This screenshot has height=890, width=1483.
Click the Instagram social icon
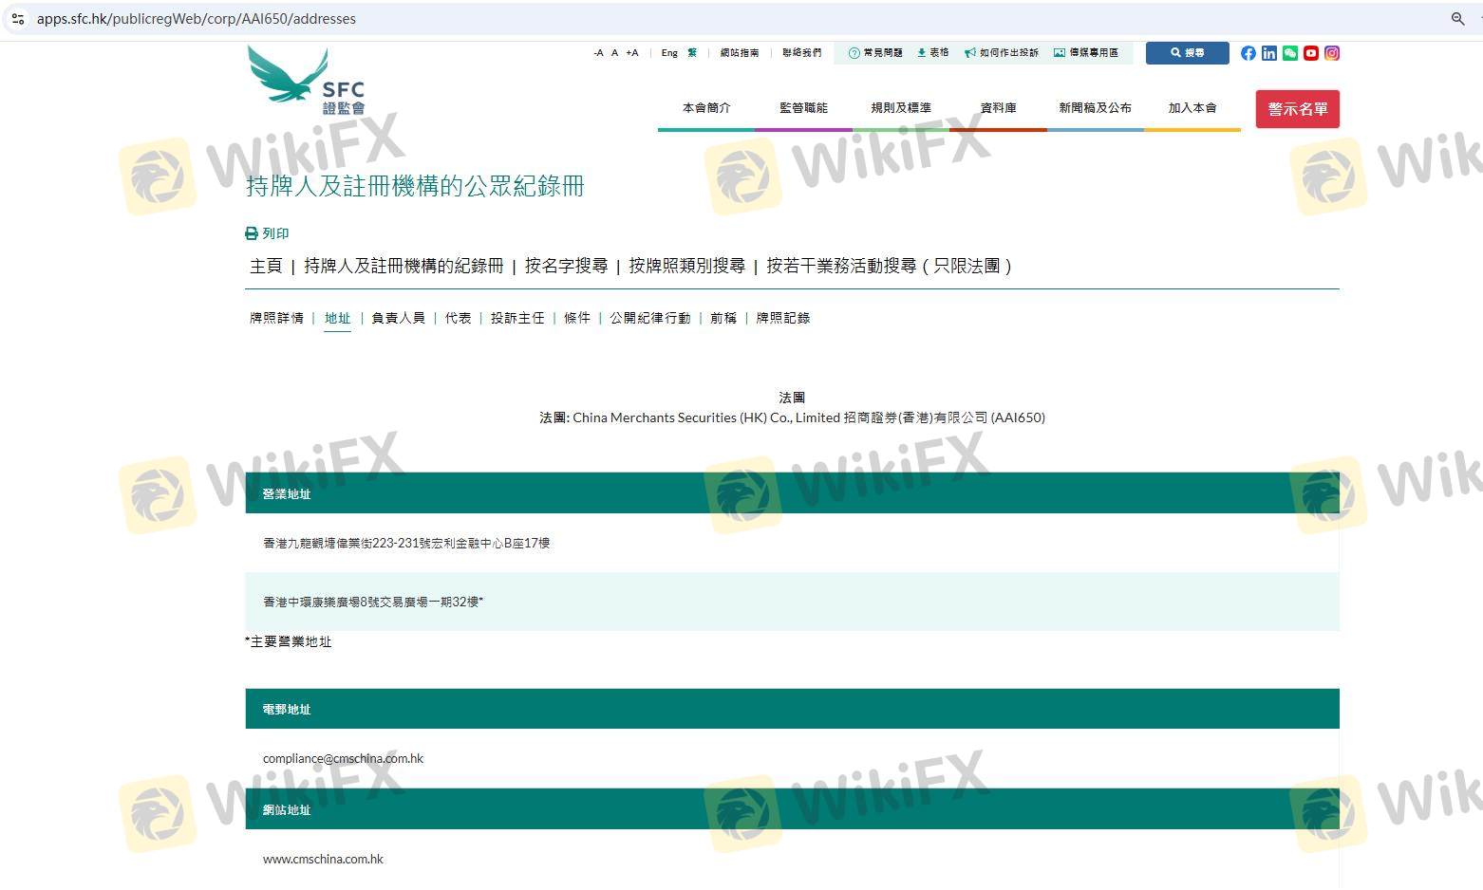point(1331,53)
